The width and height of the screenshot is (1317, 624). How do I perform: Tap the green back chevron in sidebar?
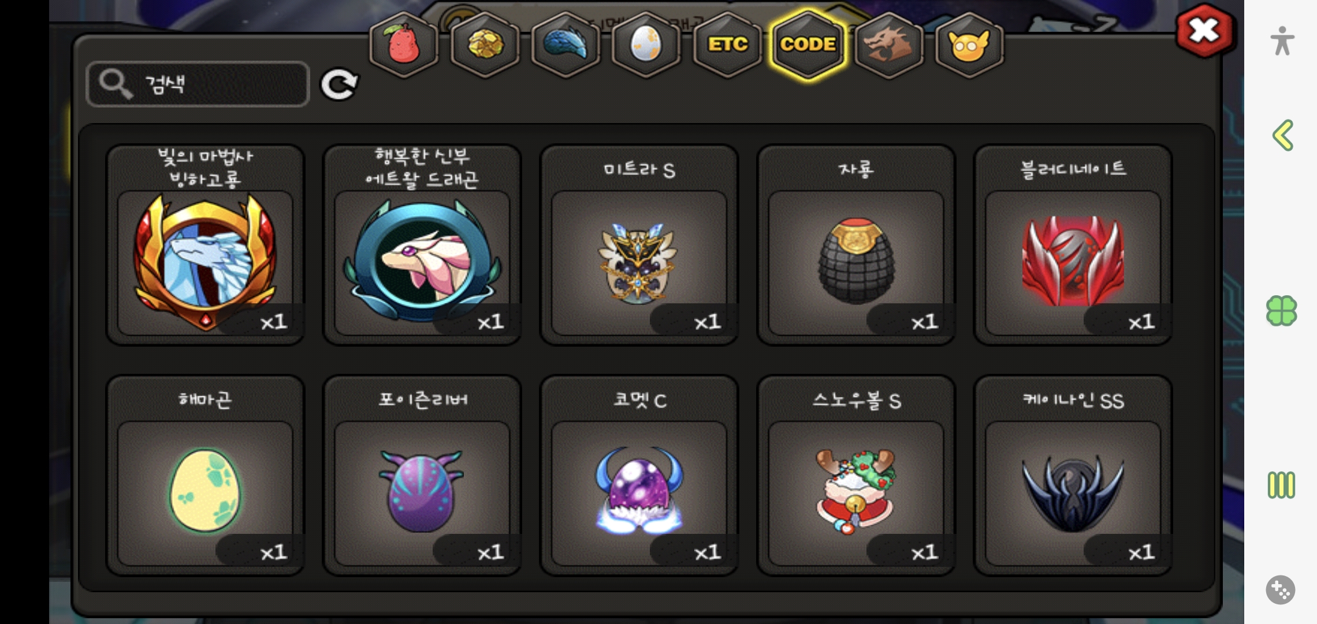1282,136
